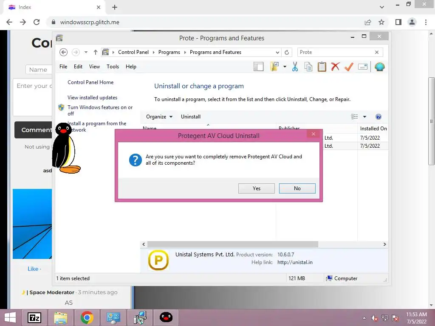The image size is (435, 326).
Task: Open the Organize dropdown
Action: pyautogui.click(x=159, y=117)
